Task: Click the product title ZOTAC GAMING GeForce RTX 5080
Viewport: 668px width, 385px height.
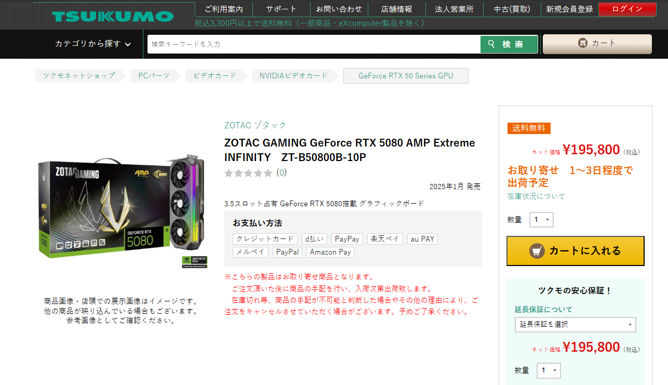Action: [x=350, y=150]
